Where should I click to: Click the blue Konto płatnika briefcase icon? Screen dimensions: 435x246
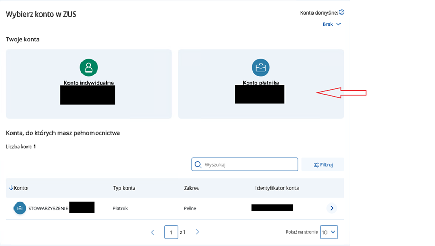pyautogui.click(x=261, y=67)
